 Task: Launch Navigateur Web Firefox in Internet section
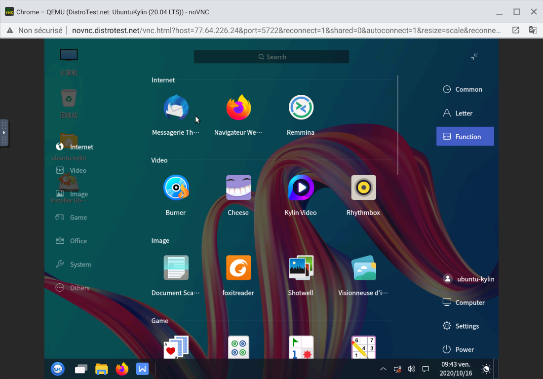pyautogui.click(x=238, y=115)
